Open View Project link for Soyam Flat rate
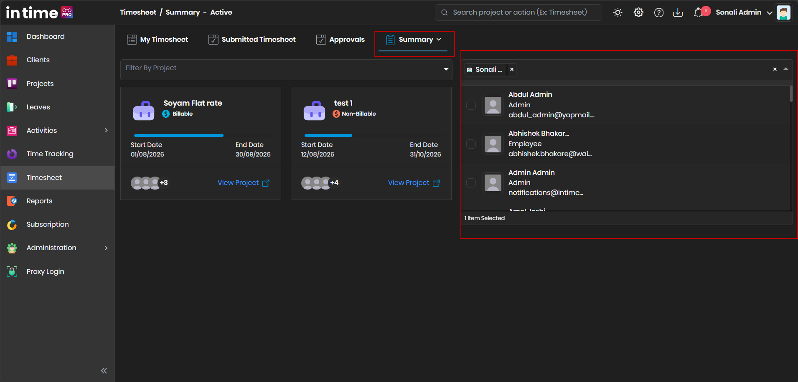 click(x=244, y=183)
